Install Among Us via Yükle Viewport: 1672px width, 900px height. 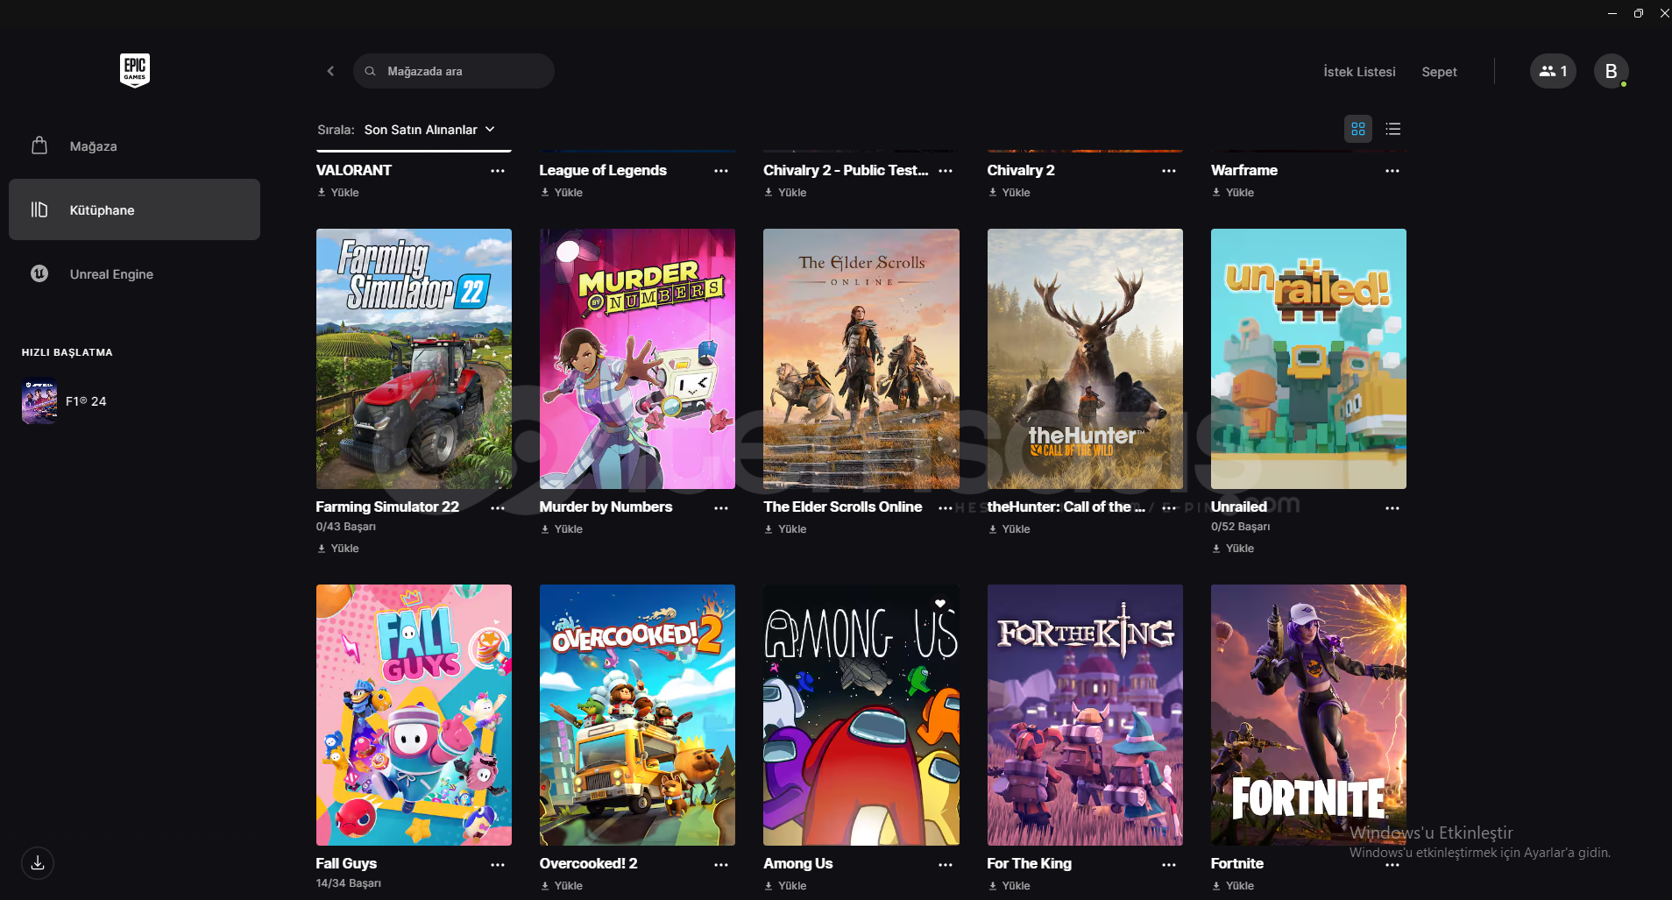pos(785,886)
